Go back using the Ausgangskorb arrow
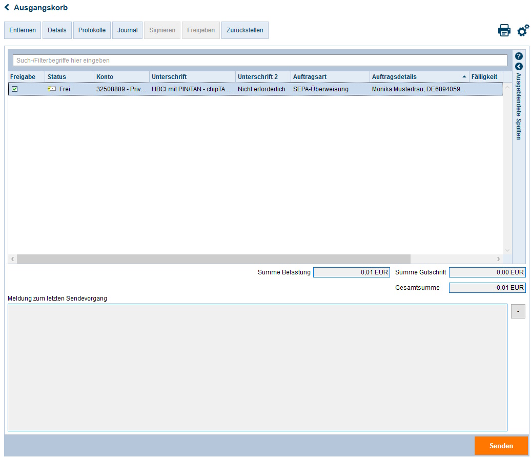Image resolution: width=531 pixels, height=458 pixels. tap(7, 8)
